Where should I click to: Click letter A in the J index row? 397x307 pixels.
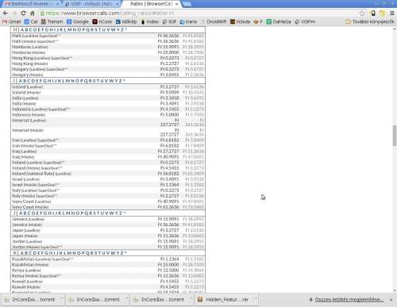point(21,213)
